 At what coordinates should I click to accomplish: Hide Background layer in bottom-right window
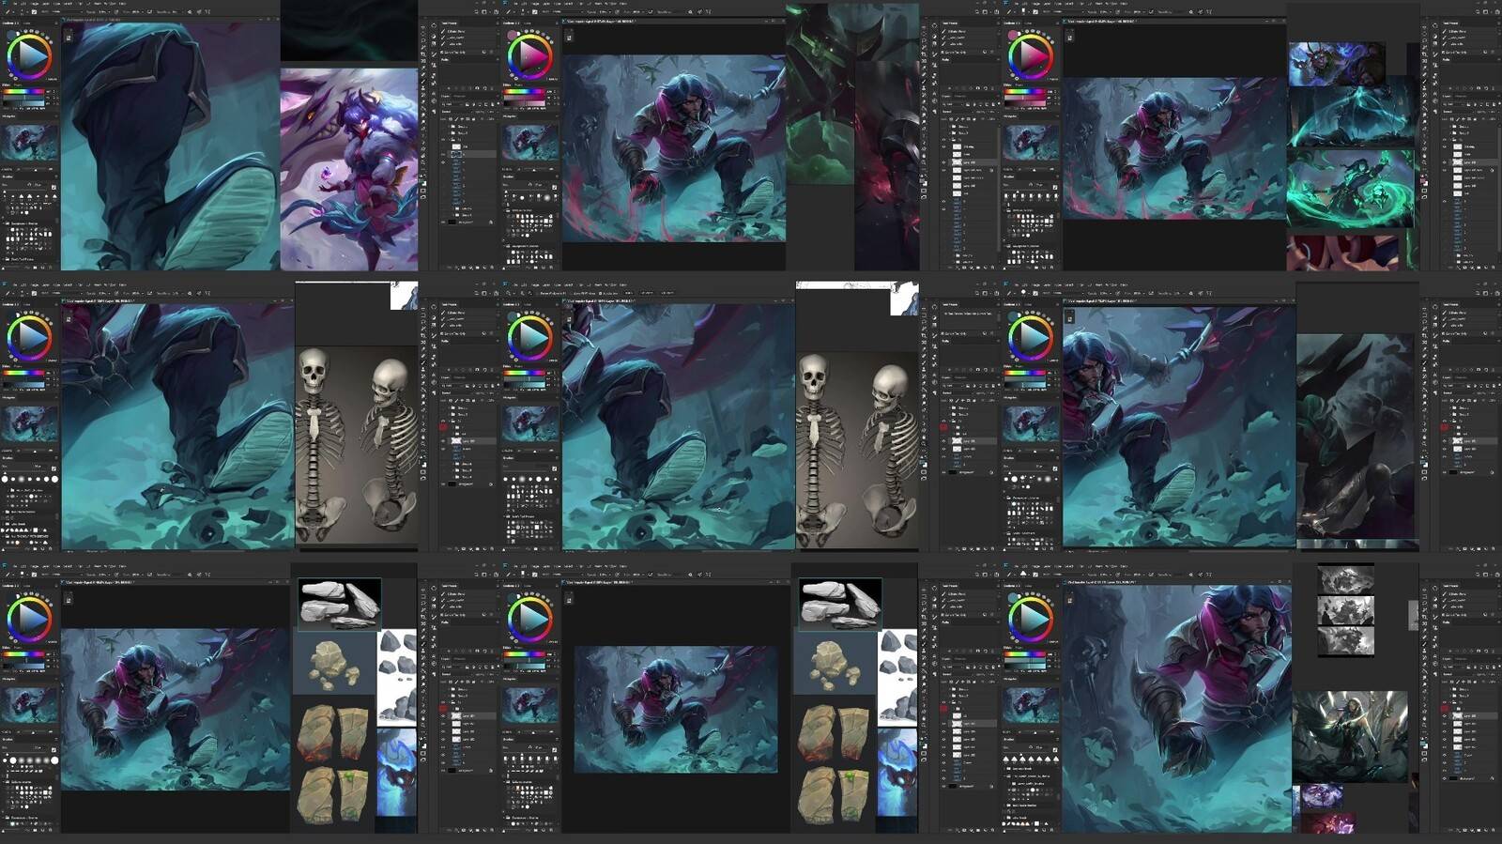pyautogui.click(x=1446, y=778)
